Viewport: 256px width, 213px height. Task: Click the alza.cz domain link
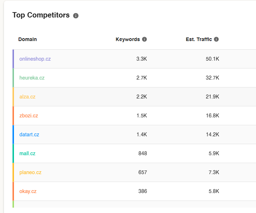click(28, 97)
